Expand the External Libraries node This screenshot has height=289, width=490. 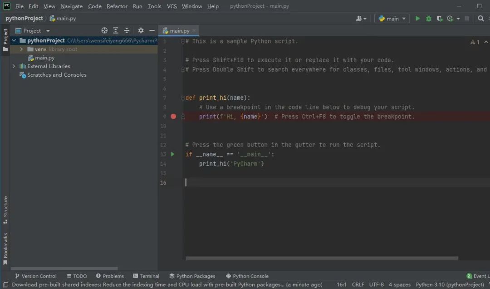[x=14, y=66]
